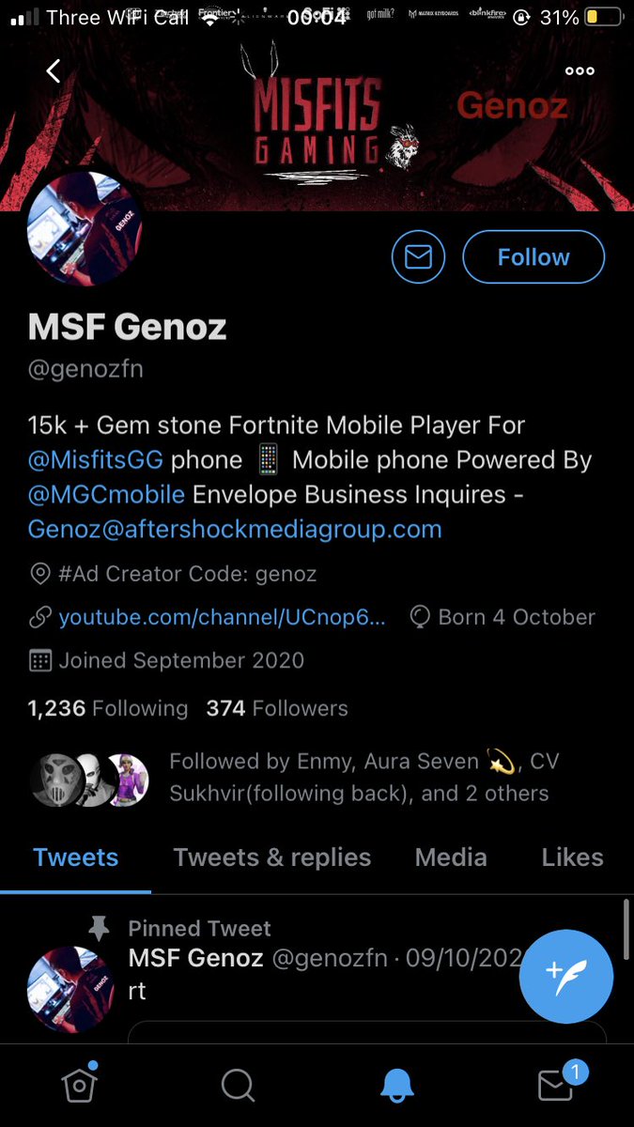Tap the compose tweet feather button
The image size is (634, 1127).
tap(566, 977)
